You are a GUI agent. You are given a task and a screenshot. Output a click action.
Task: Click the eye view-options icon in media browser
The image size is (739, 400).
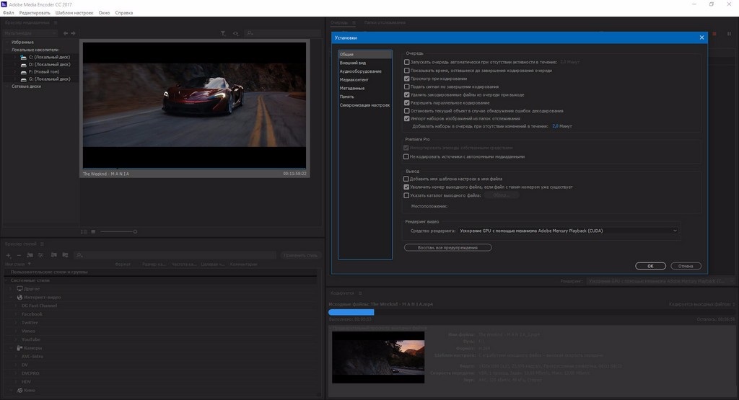point(235,33)
